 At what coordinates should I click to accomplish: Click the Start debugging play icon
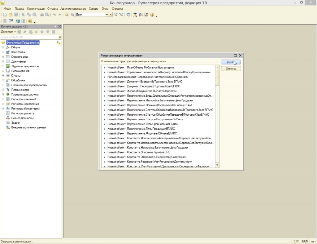30,21
